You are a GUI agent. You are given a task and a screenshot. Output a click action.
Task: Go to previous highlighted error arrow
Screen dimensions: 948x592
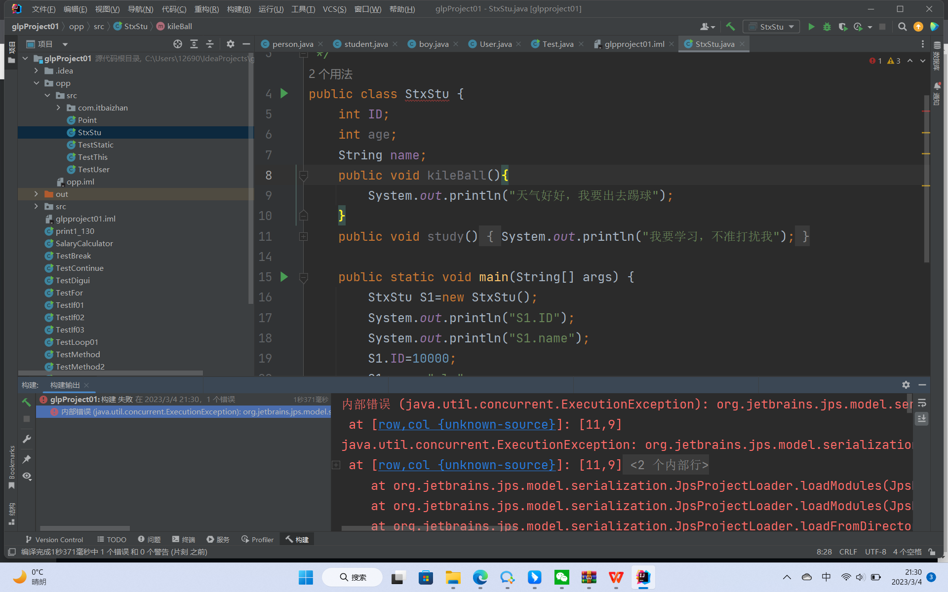[909, 61]
